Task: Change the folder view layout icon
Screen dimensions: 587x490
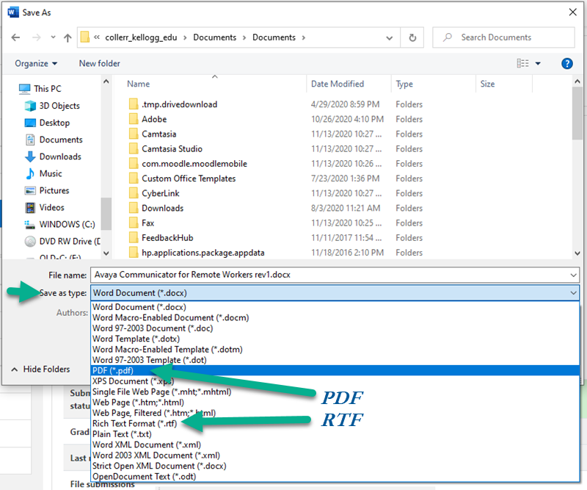Action: 525,63
